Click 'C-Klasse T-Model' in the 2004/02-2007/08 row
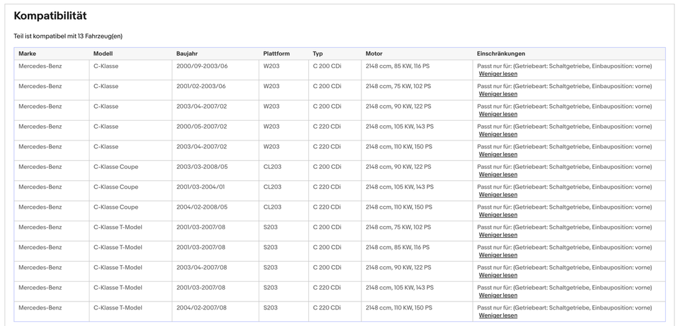This screenshot has width=679, height=326. (x=118, y=308)
